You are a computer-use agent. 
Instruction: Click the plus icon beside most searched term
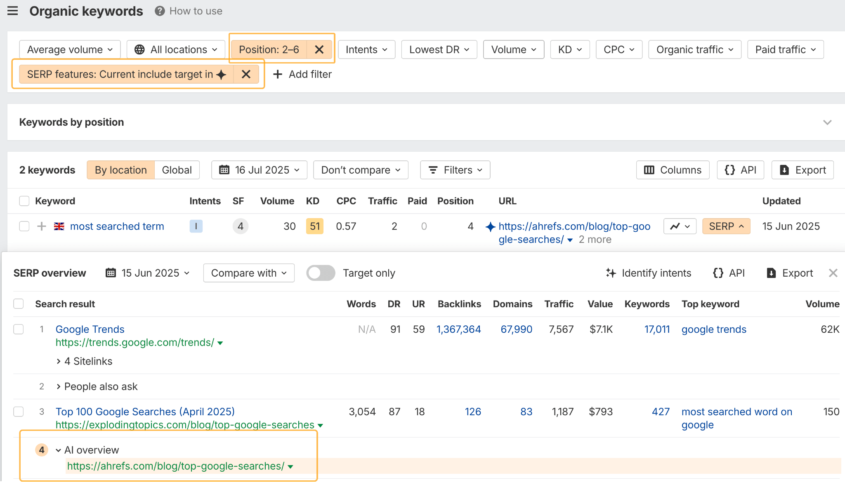(42, 226)
